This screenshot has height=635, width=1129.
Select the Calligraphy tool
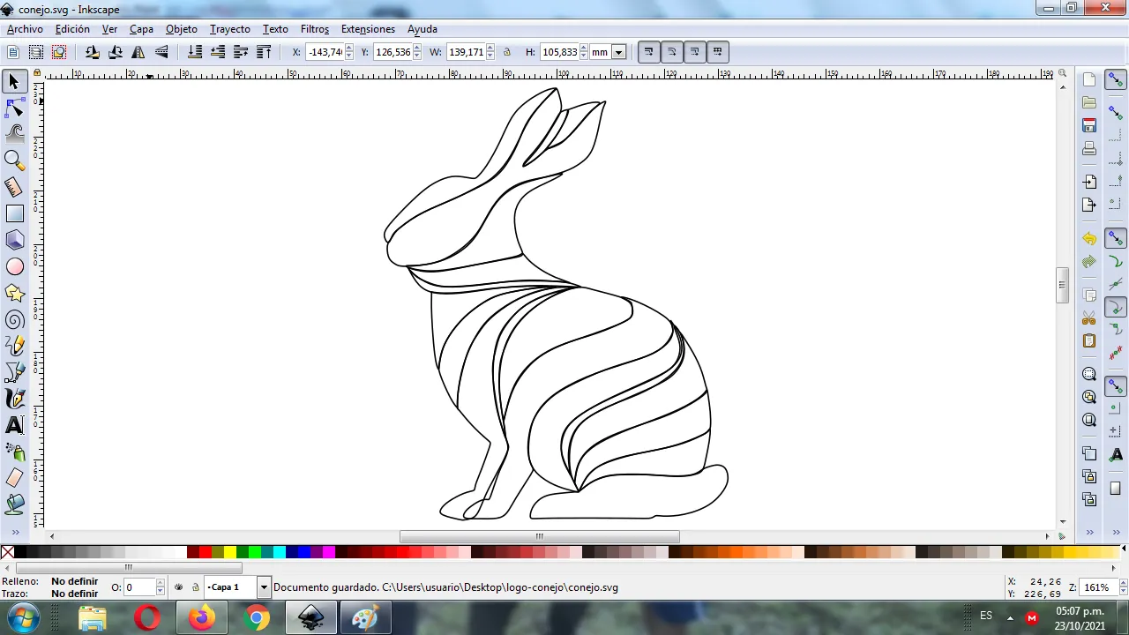point(14,399)
